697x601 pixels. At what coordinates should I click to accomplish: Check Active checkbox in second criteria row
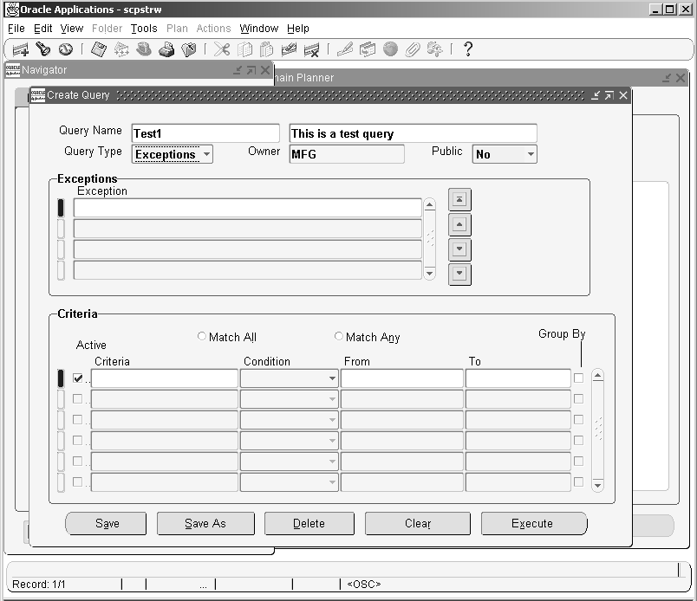coord(77,399)
